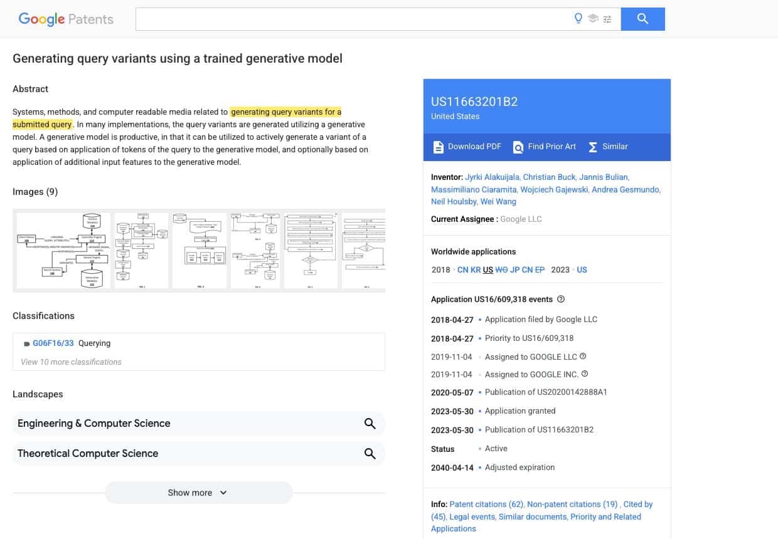Expand Show more landscapes
The image size is (778, 539).
pyautogui.click(x=198, y=493)
